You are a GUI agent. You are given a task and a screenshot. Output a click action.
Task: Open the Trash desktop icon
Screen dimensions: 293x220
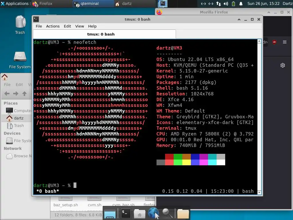pyautogui.click(x=20, y=25)
